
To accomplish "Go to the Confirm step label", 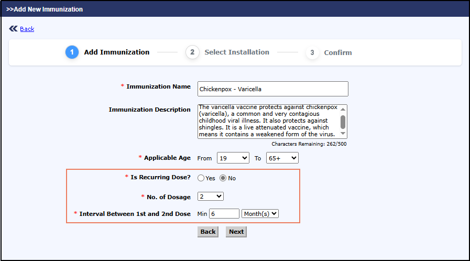I will (338, 53).
